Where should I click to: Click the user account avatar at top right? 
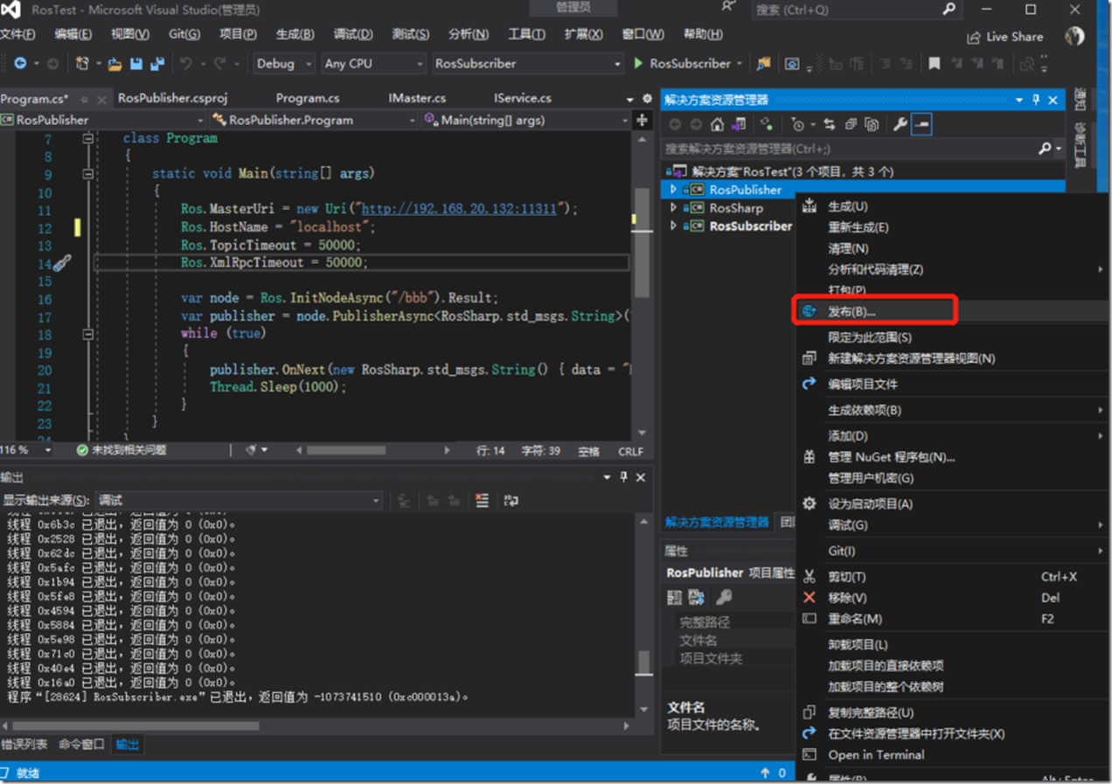1074,36
